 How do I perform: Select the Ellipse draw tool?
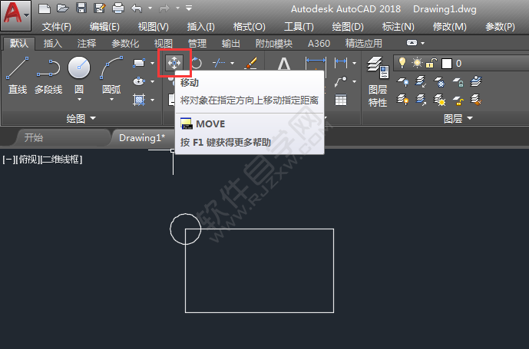point(139,81)
